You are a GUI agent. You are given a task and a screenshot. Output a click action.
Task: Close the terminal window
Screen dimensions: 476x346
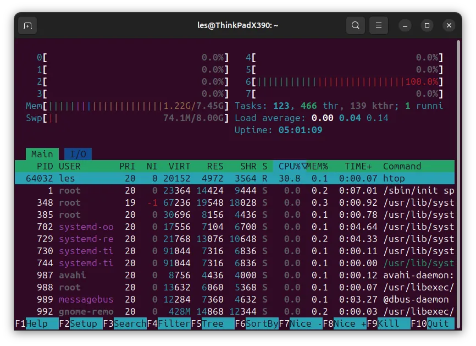tap(449, 25)
